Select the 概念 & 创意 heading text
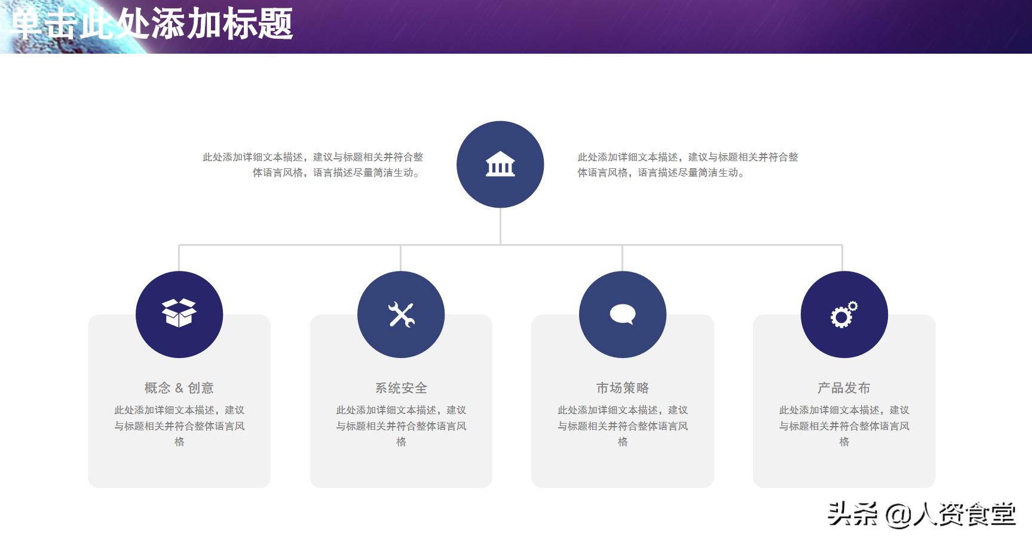The width and height of the screenshot is (1032, 543). pos(179,387)
